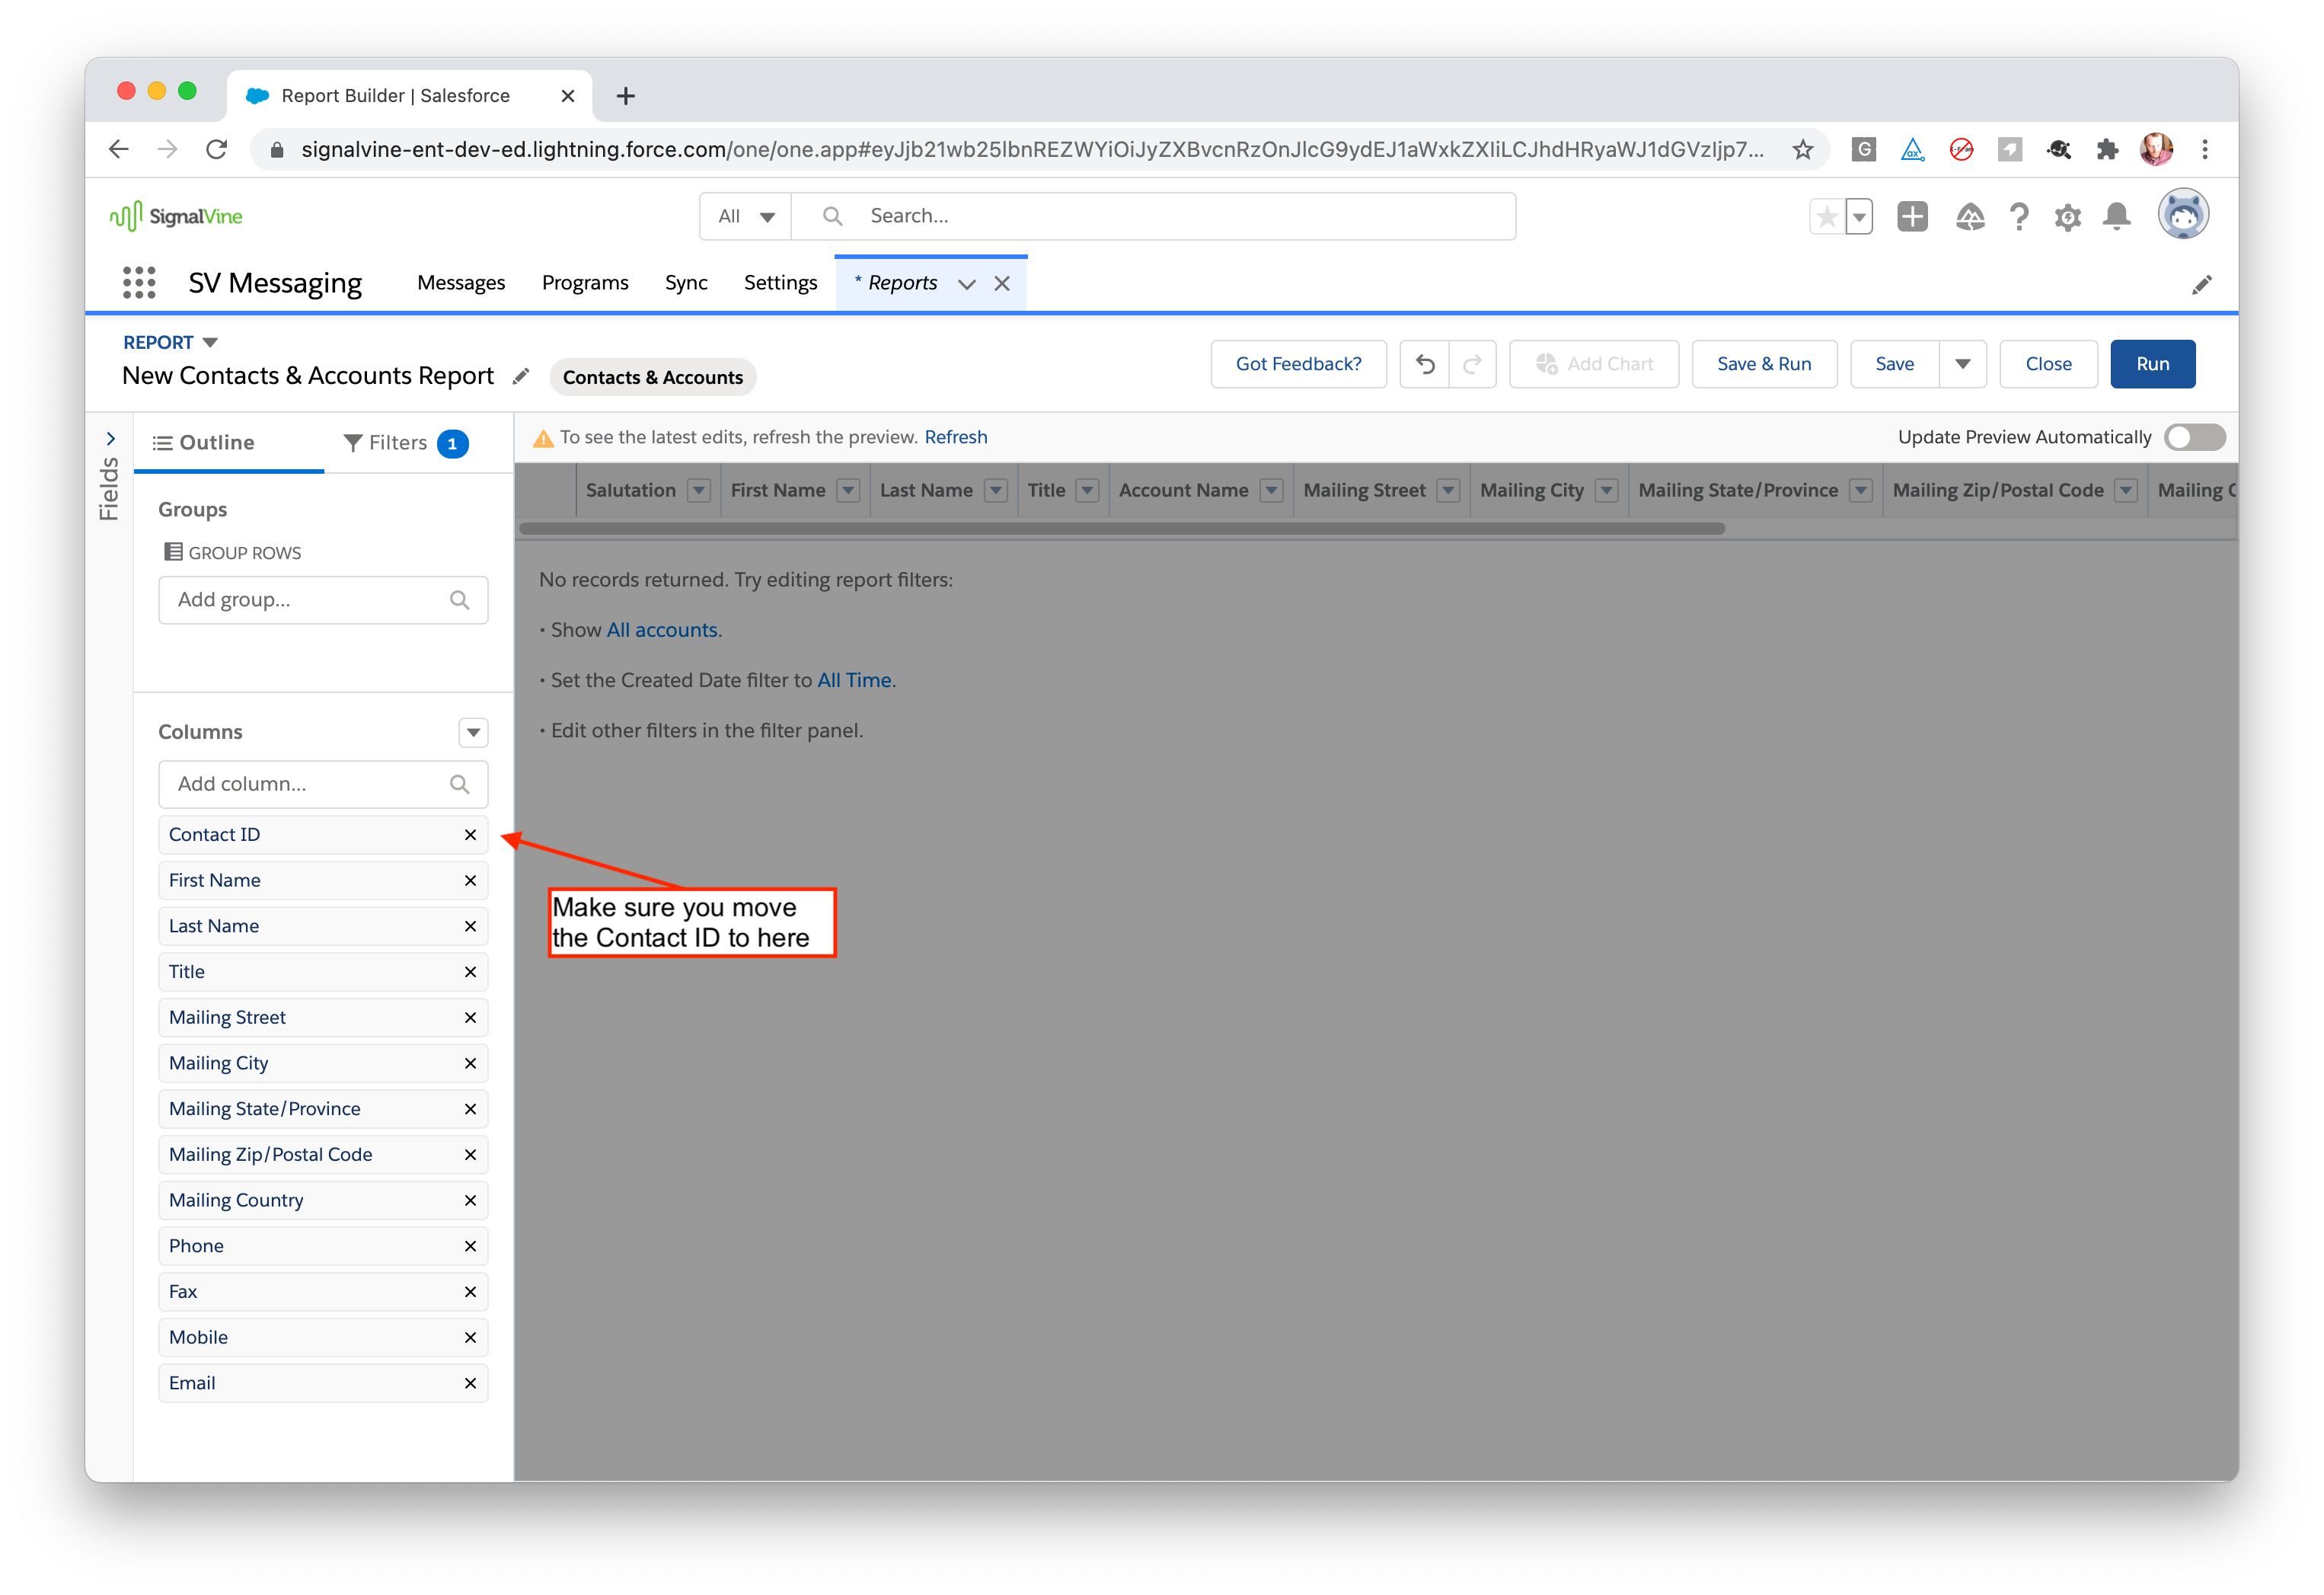This screenshot has height=1595, width=2324.
Task: Open the user profile avatar
Action: click(x=2182, y=215)
